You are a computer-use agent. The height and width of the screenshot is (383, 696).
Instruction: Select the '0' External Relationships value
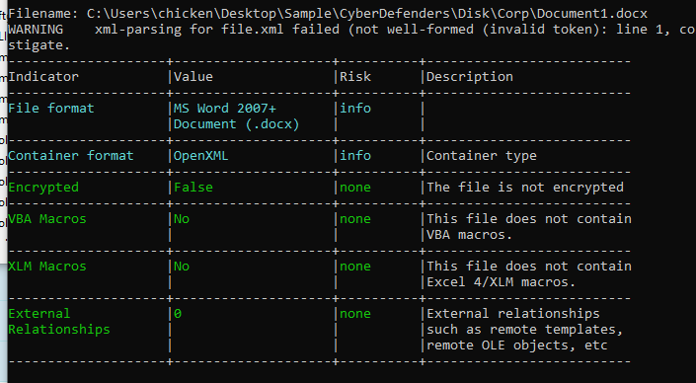click(x=178, y=314)
